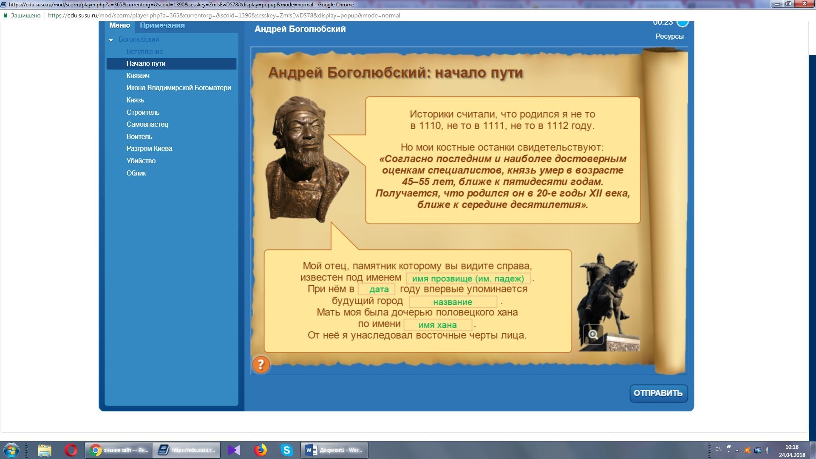Image resolution: width=816 pixels, height=459 pixels.
Task: Click the 'имя хана' input field
Action: pos(437,325)
